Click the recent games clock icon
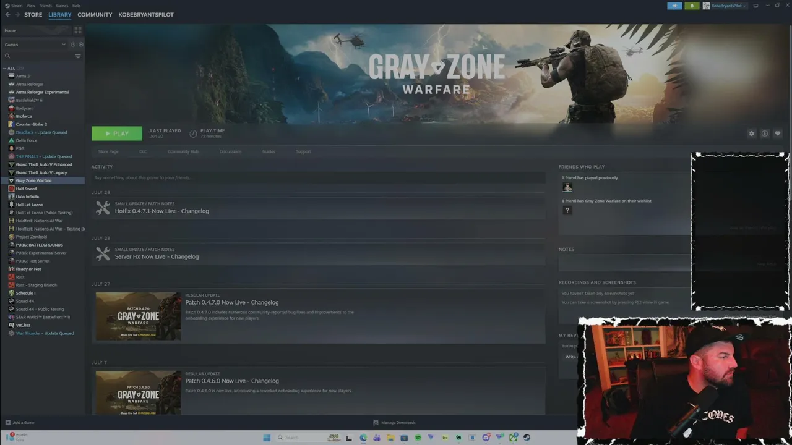 pos(72,44)
